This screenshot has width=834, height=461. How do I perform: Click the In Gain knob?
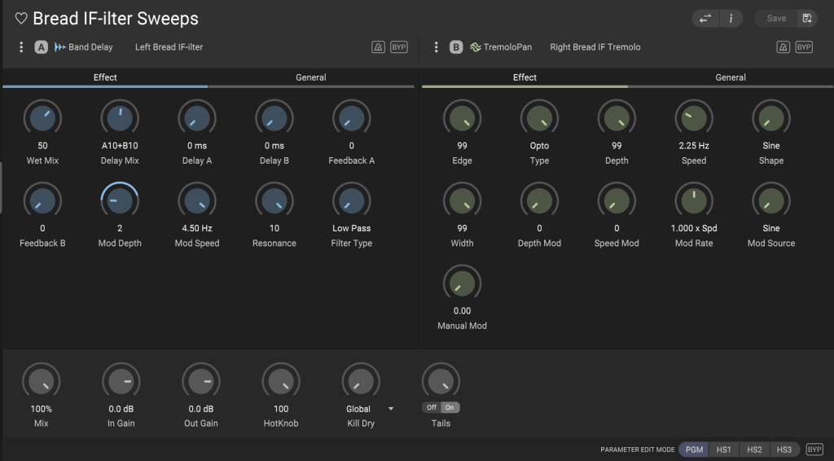121,382
